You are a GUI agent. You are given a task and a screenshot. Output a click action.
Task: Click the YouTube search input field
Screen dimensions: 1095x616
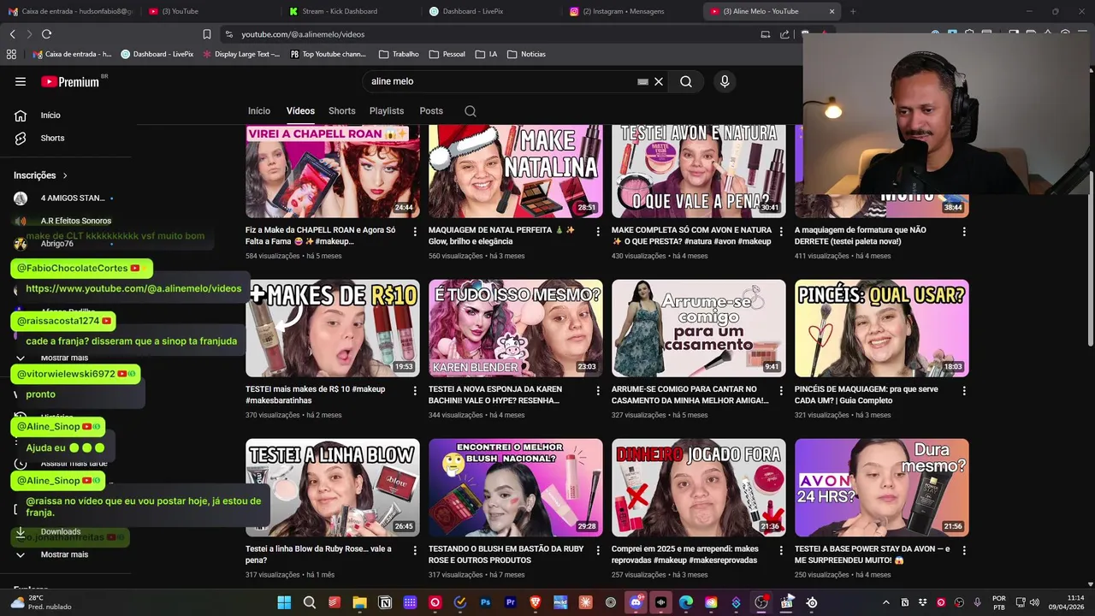tap(500, 81)
